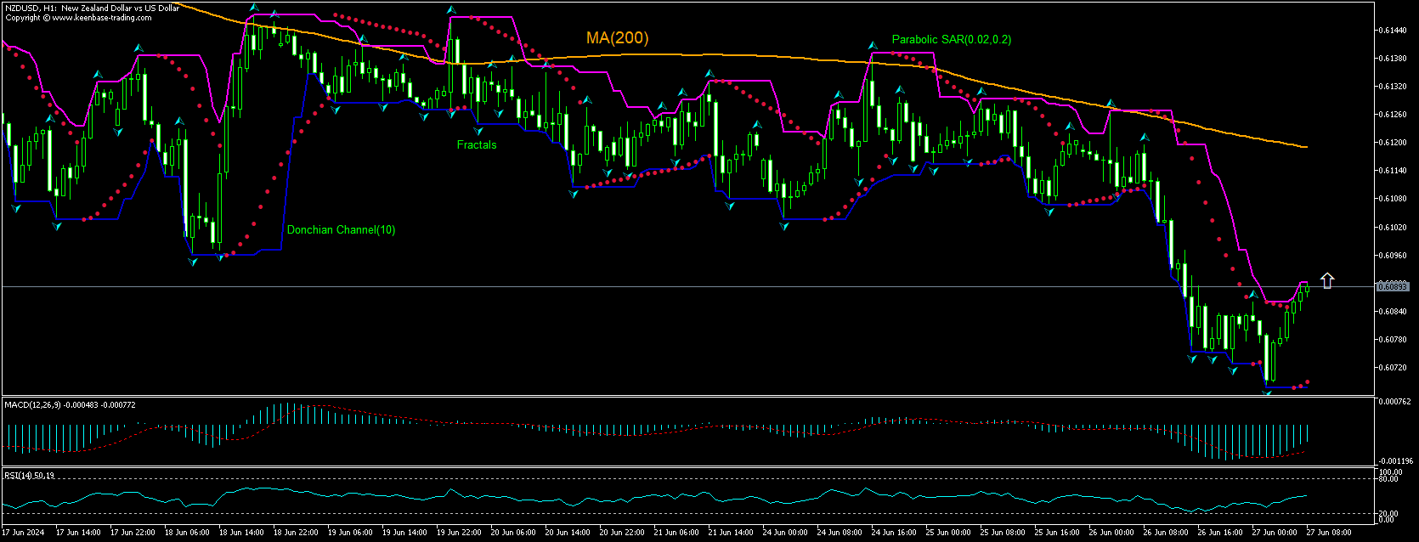Click the up fractal arrow beside Parabolic SAR label
The image size is (1419, 542).
[x=872, y=45]
